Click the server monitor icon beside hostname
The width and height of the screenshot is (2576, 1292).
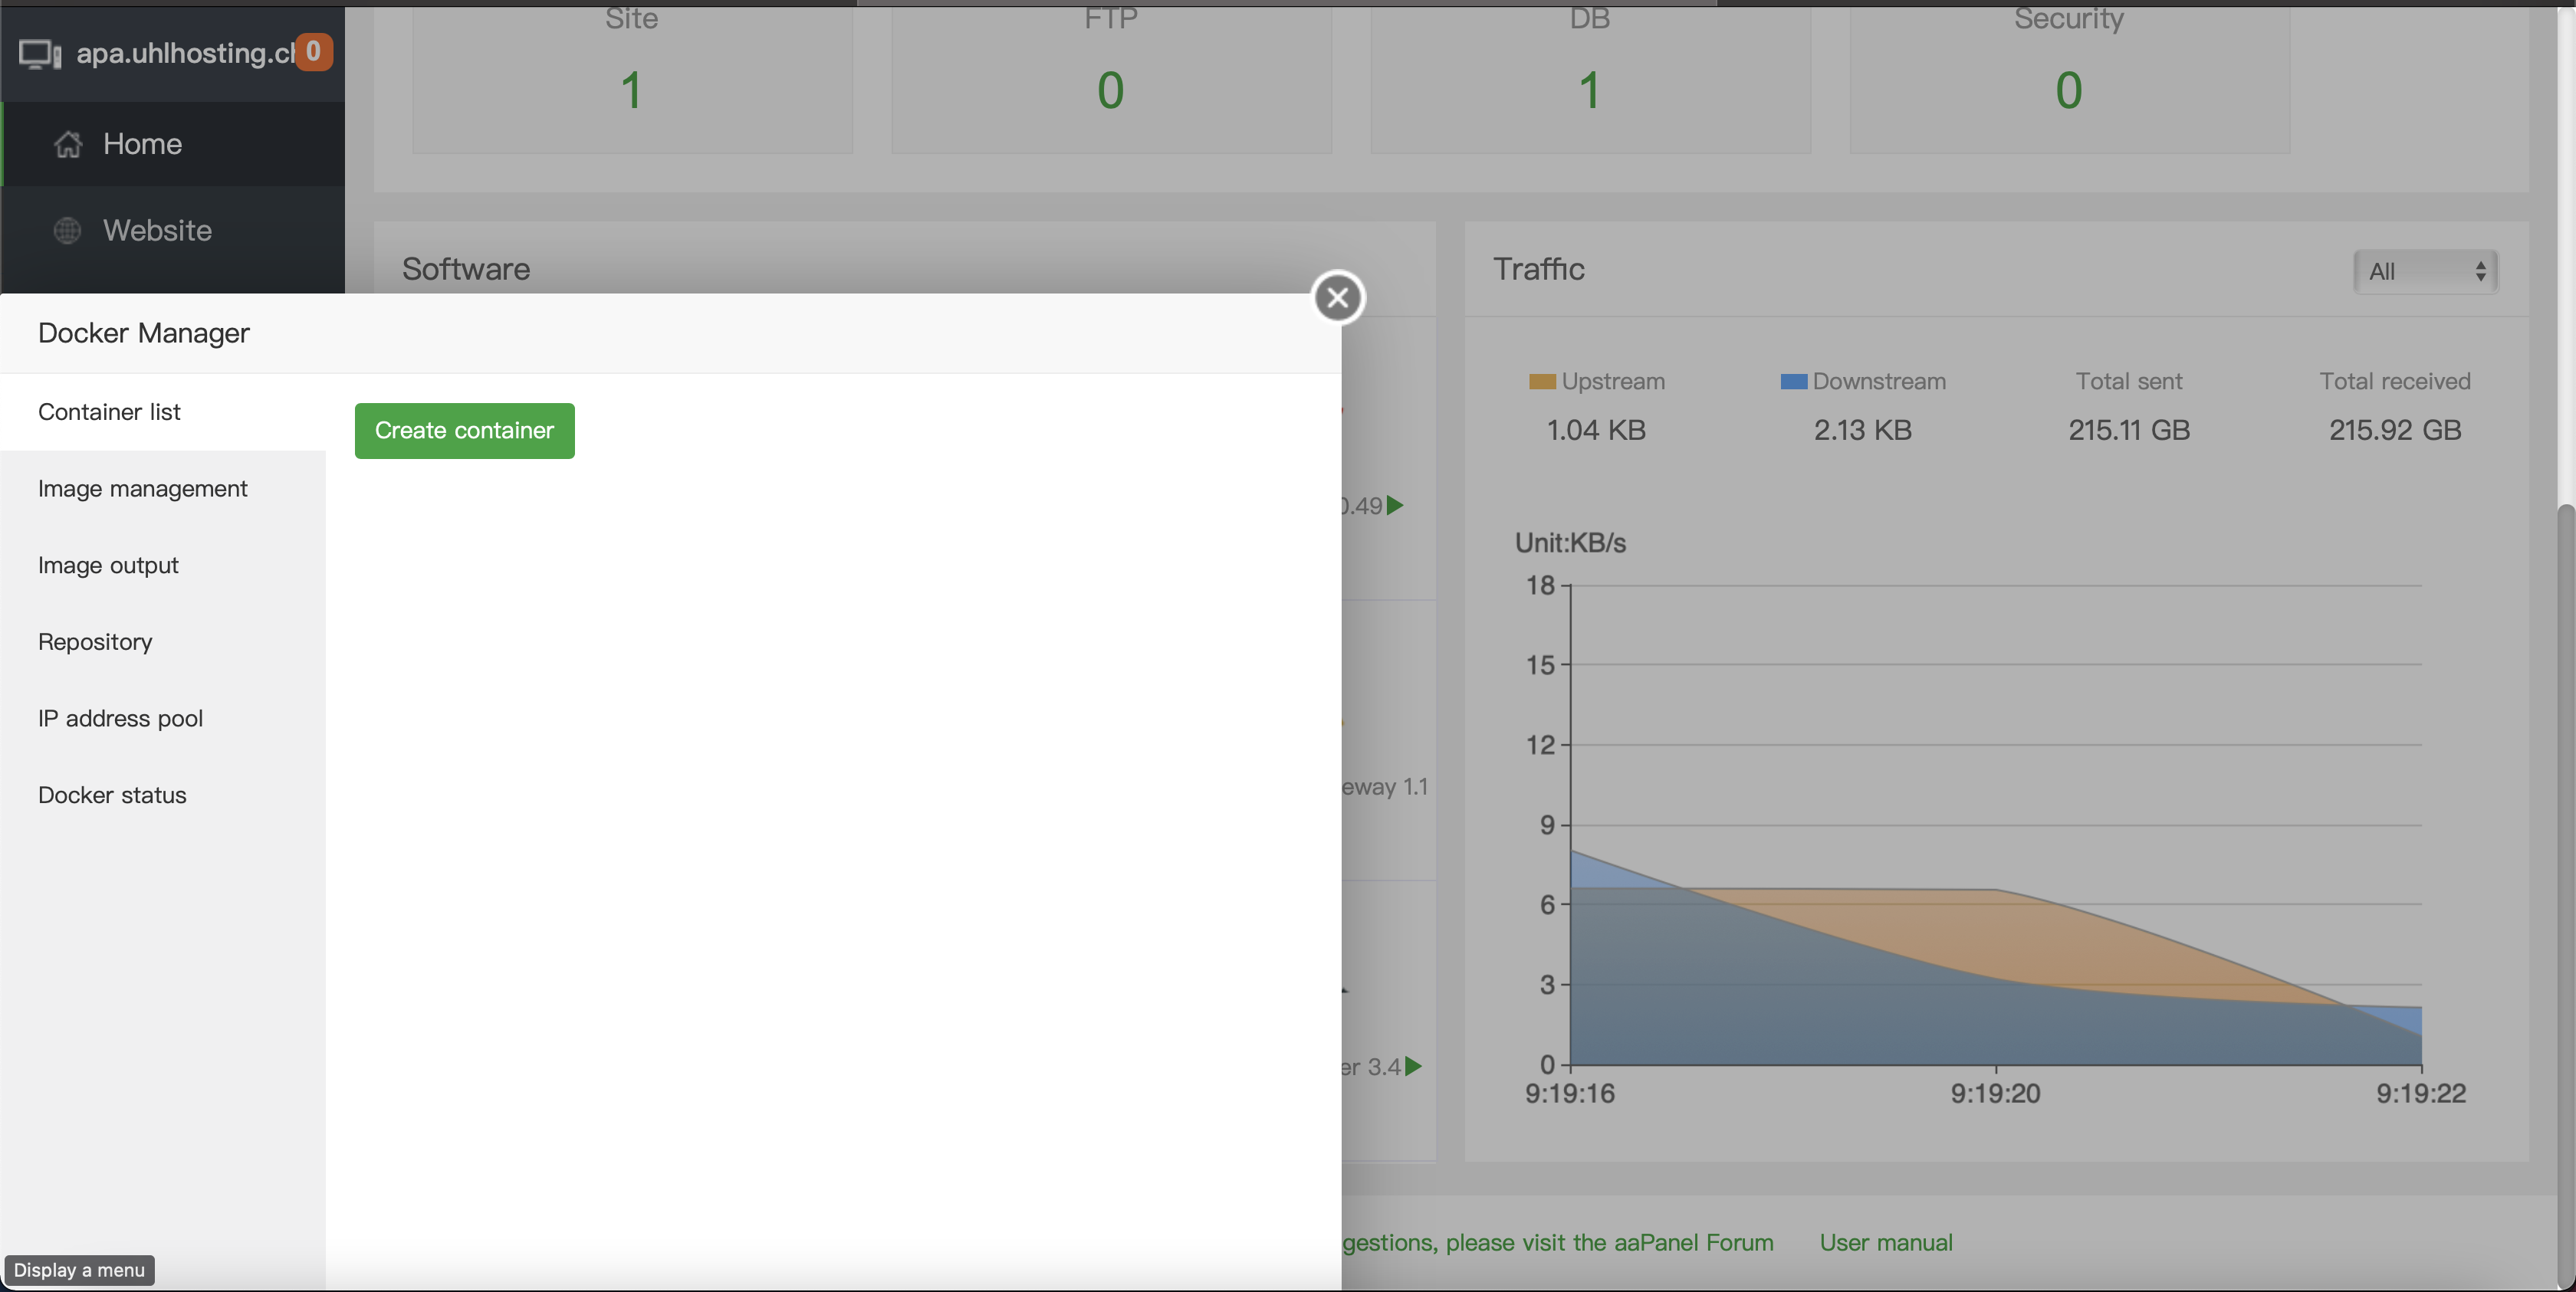[x=40, y=54]
